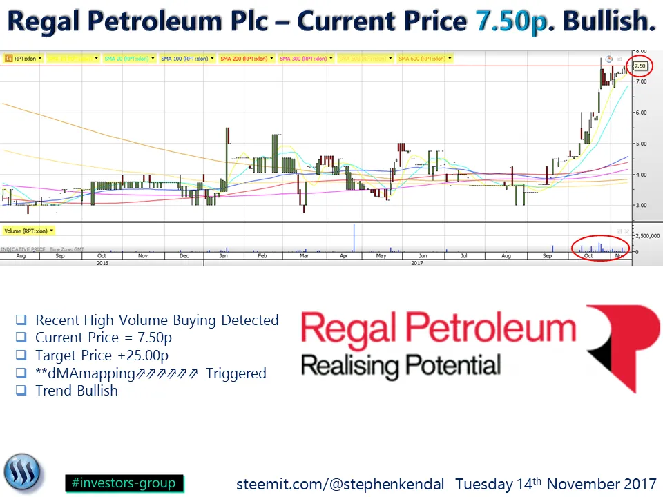
Task: Click the #investors-group tag
Action: [x=124, y=483]
